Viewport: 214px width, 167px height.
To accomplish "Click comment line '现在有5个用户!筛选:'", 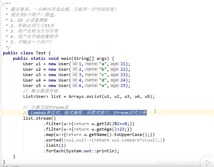I will click(33, 15).
